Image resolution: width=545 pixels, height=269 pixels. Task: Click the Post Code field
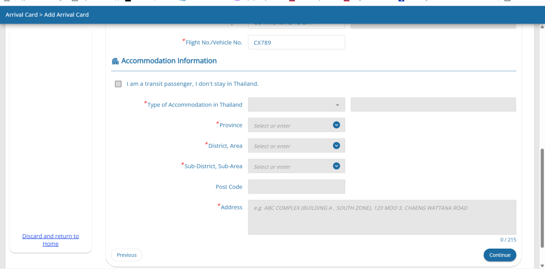296,187
